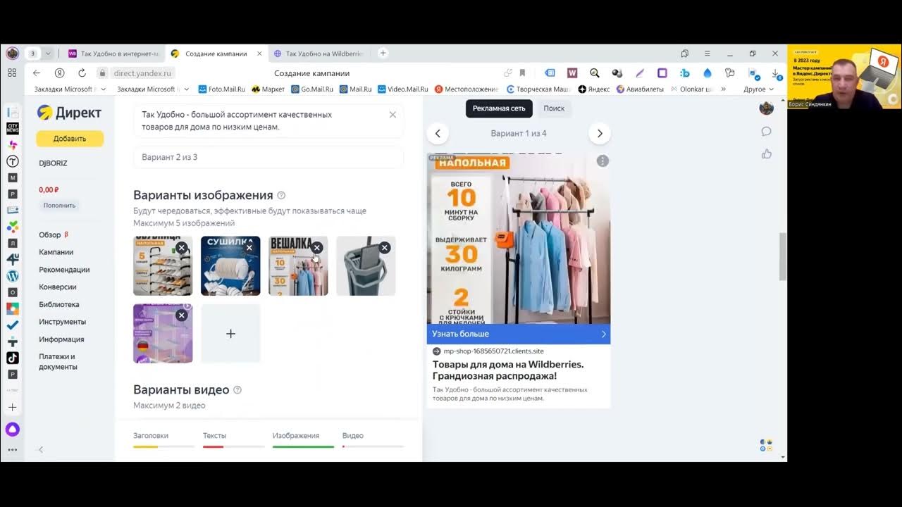This screenshot has height=507, width=902.
Task: Open the three-dots sidebar menu
Action: (13, 449)
